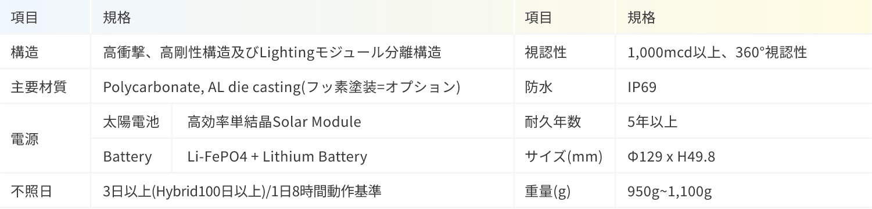The width and height of the screenshot is (872, 209).
Task: Click the Li-FePO4 + Lithium Battery cell
Action: click(x=343, y=156)
